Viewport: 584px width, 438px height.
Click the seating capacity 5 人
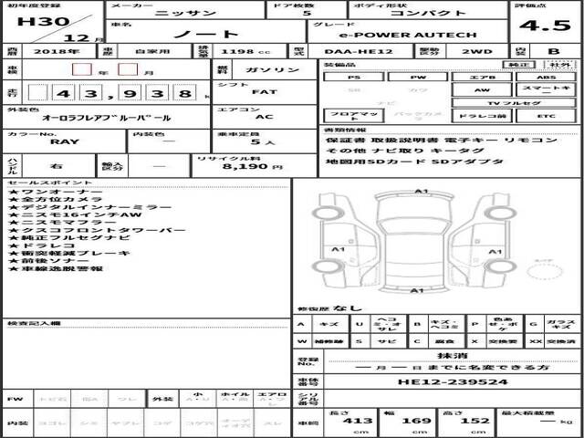pyautogui.click(x=261, y=142)
